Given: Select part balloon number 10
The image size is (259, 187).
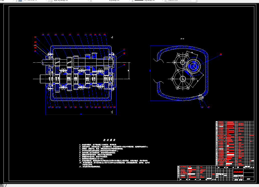Looking at the screenshot, I should [x=70, y=35].
